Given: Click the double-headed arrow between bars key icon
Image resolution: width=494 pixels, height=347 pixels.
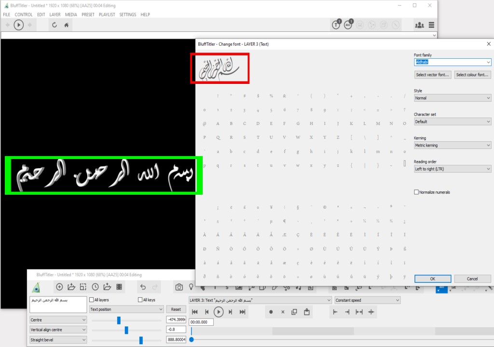Looking at the screenshot, I should coord(359,312).
